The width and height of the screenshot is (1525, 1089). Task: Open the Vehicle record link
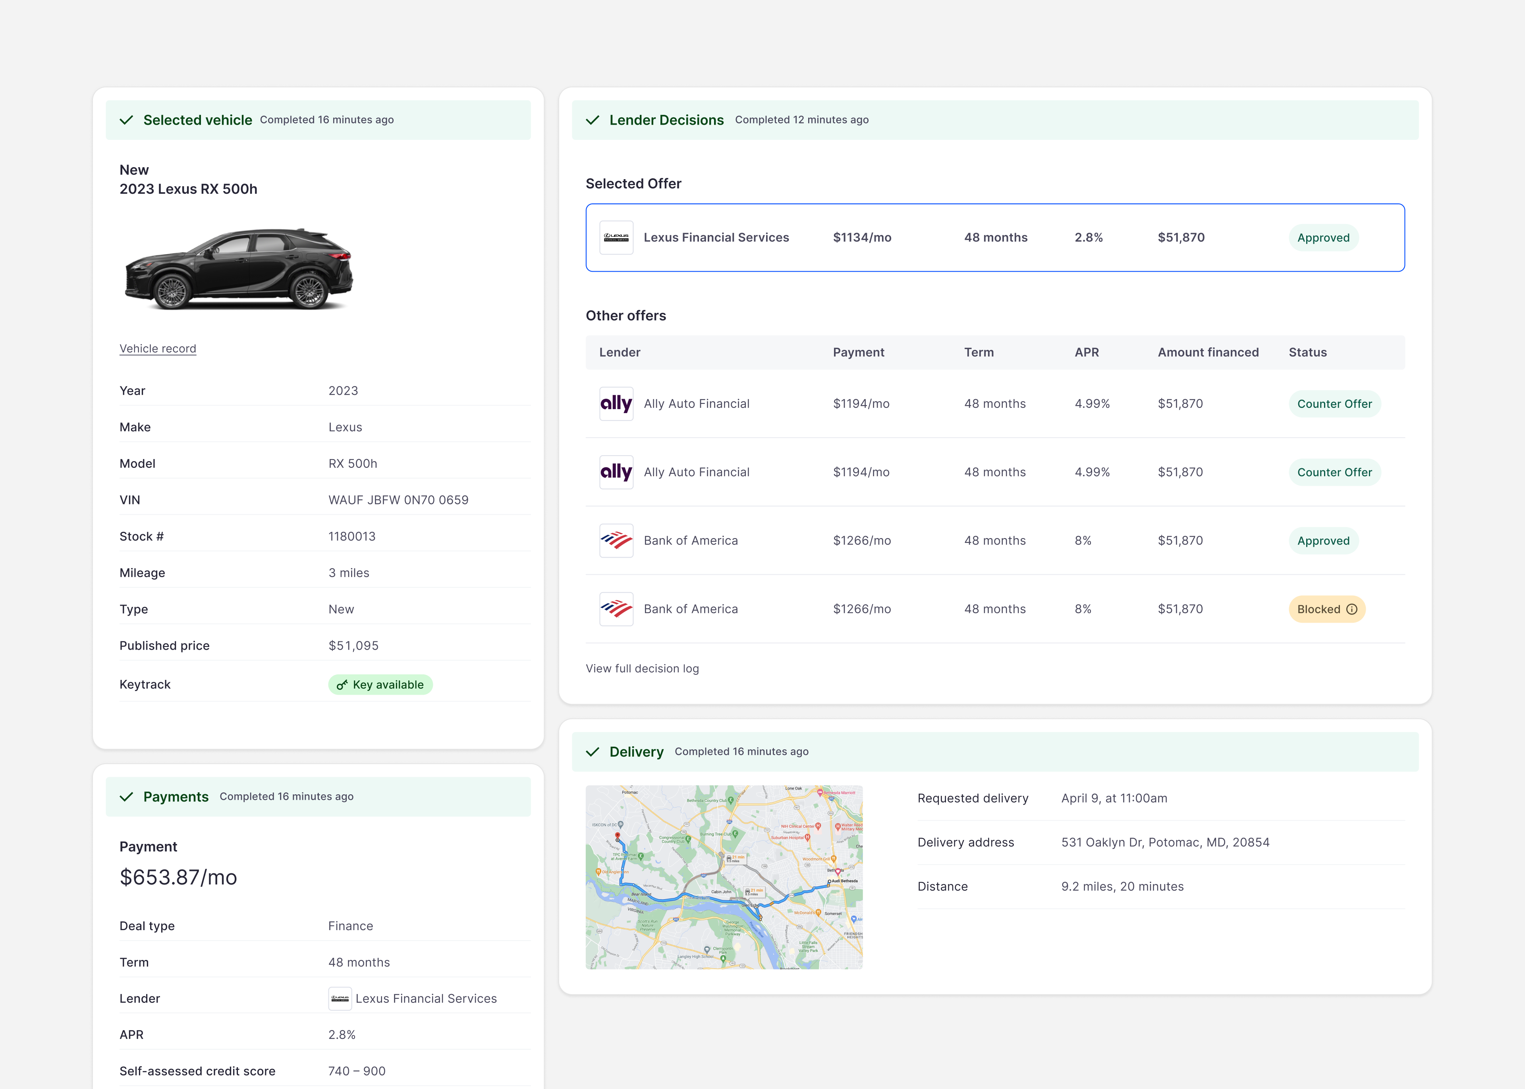[x=158, y=348]
